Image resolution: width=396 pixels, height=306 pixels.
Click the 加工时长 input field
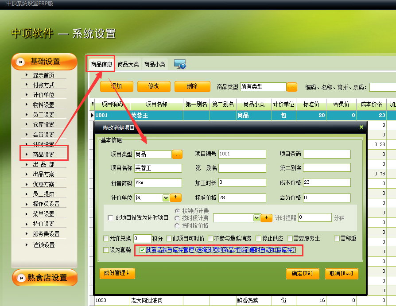pyautogui.click(x=242, y=182)
